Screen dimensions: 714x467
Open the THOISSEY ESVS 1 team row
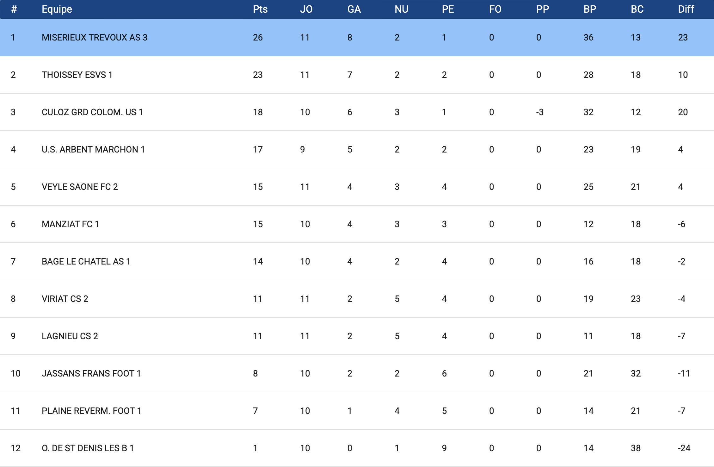point(77,75)
